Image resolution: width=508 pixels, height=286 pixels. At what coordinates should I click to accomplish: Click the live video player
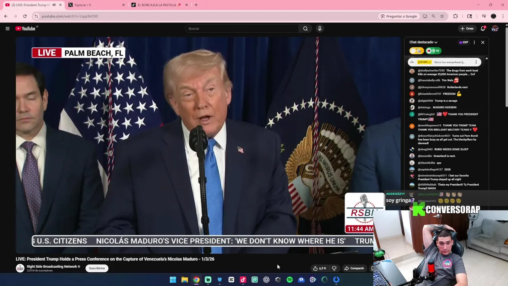click(x=208, y=145)
